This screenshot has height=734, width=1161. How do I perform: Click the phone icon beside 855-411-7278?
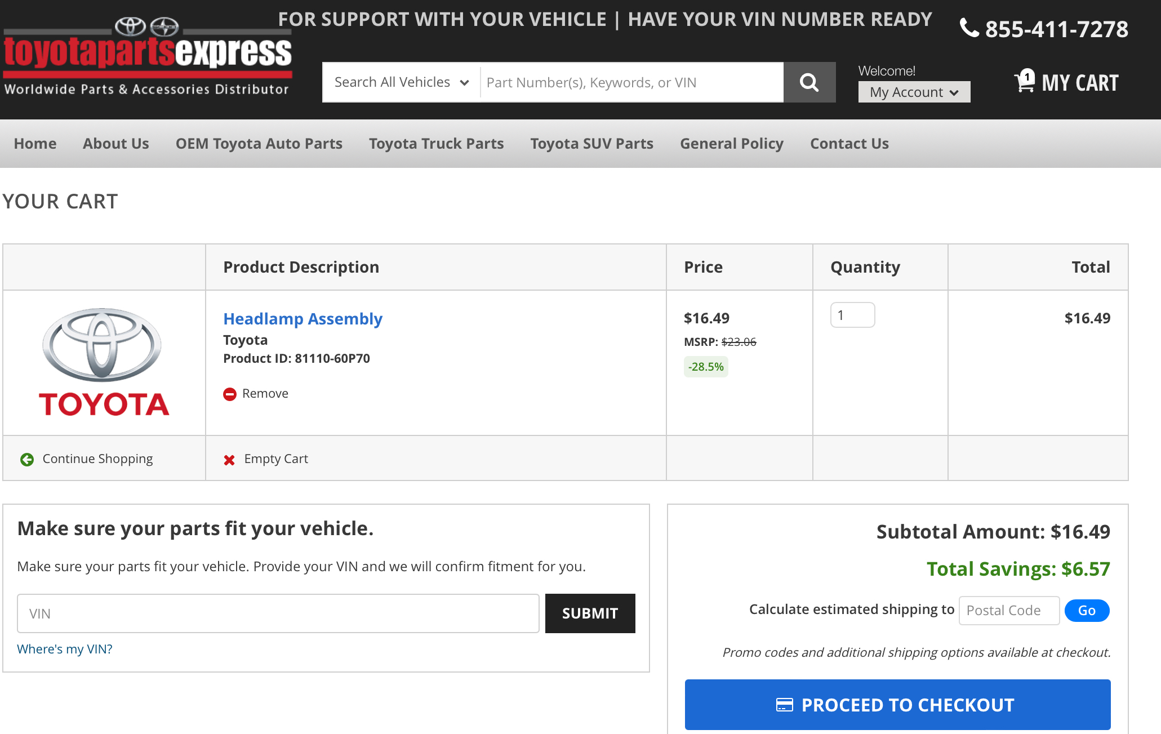(x=969, y=28)
